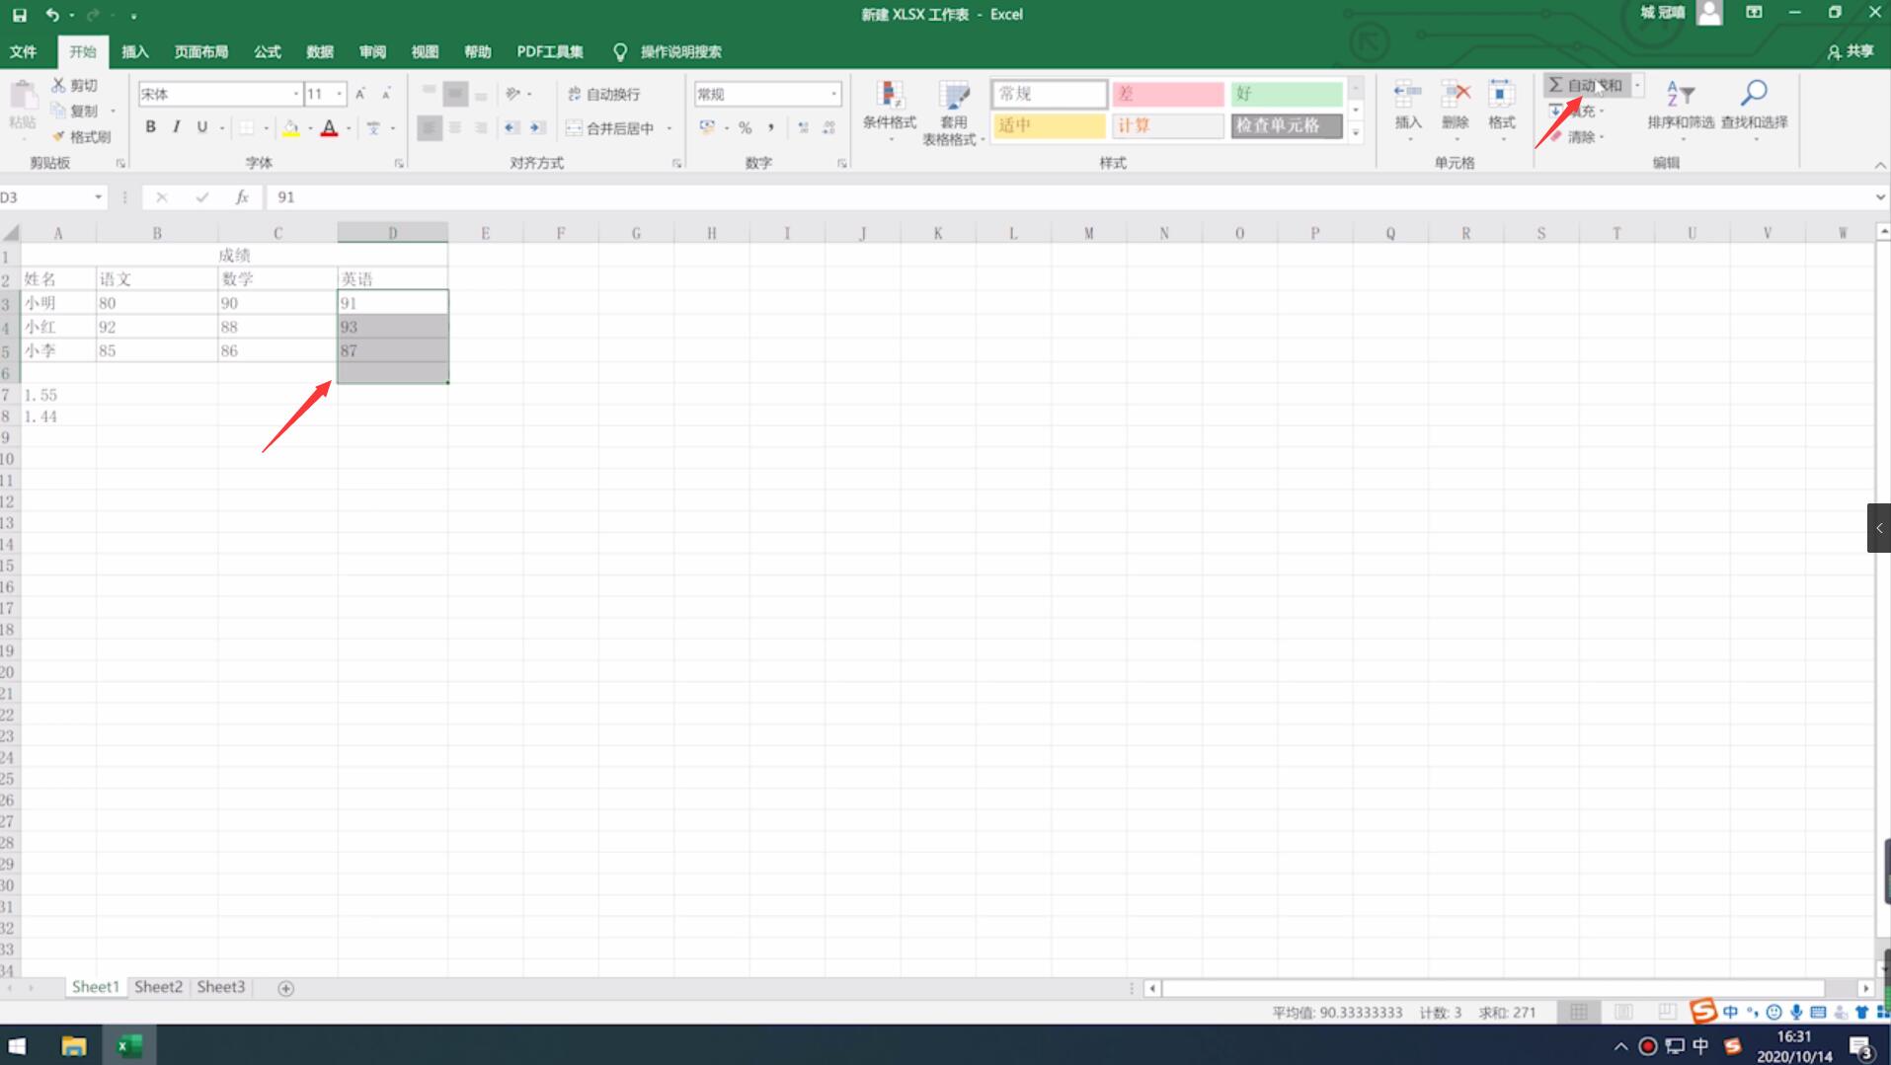Increase font size with the large A icon
Image resolution: width=1891 pixels, height=1065 pixels.
point(360,94)
